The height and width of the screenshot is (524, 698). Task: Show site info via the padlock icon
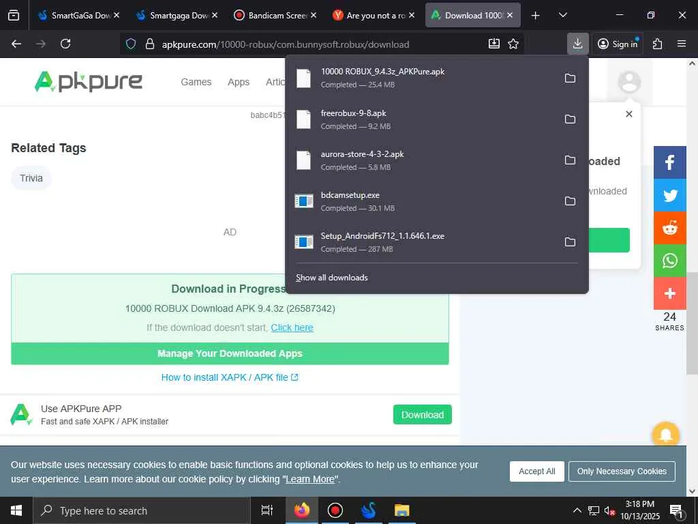pyautogui.click(x=150, y=44)
